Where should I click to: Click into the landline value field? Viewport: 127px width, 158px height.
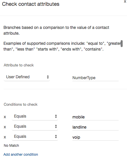[96, 127]
